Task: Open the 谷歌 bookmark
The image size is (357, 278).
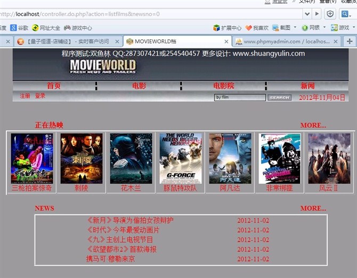Action: (x=19, y=28)
